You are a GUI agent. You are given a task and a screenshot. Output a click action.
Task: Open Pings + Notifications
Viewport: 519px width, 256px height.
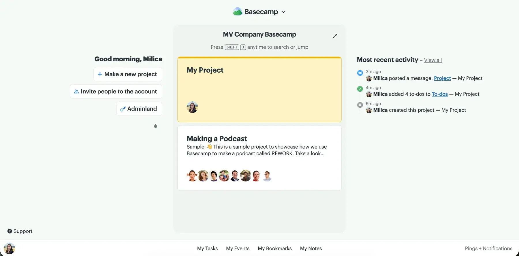pos(488,249)
